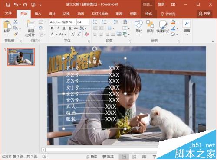Collapse the ribbon with the chevron
Image resolution: width=217 pixels, height=160 pixels.
click(213, 42)
